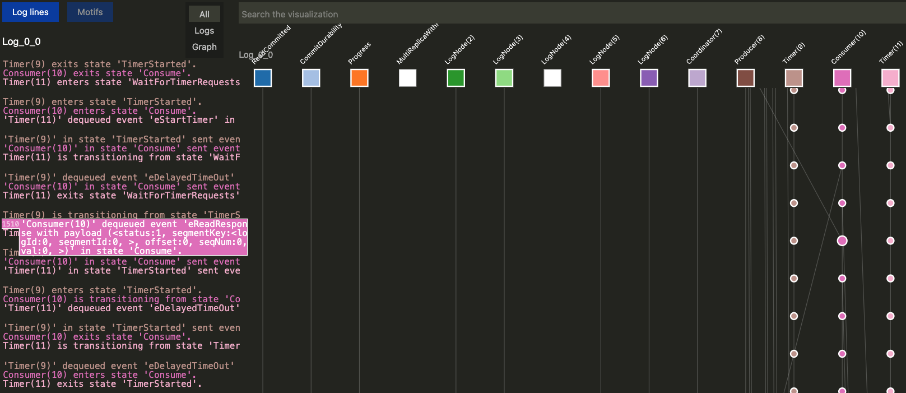906x393 pixels.
Task: Focus the Search the visualization field
Action: [572, 14]
